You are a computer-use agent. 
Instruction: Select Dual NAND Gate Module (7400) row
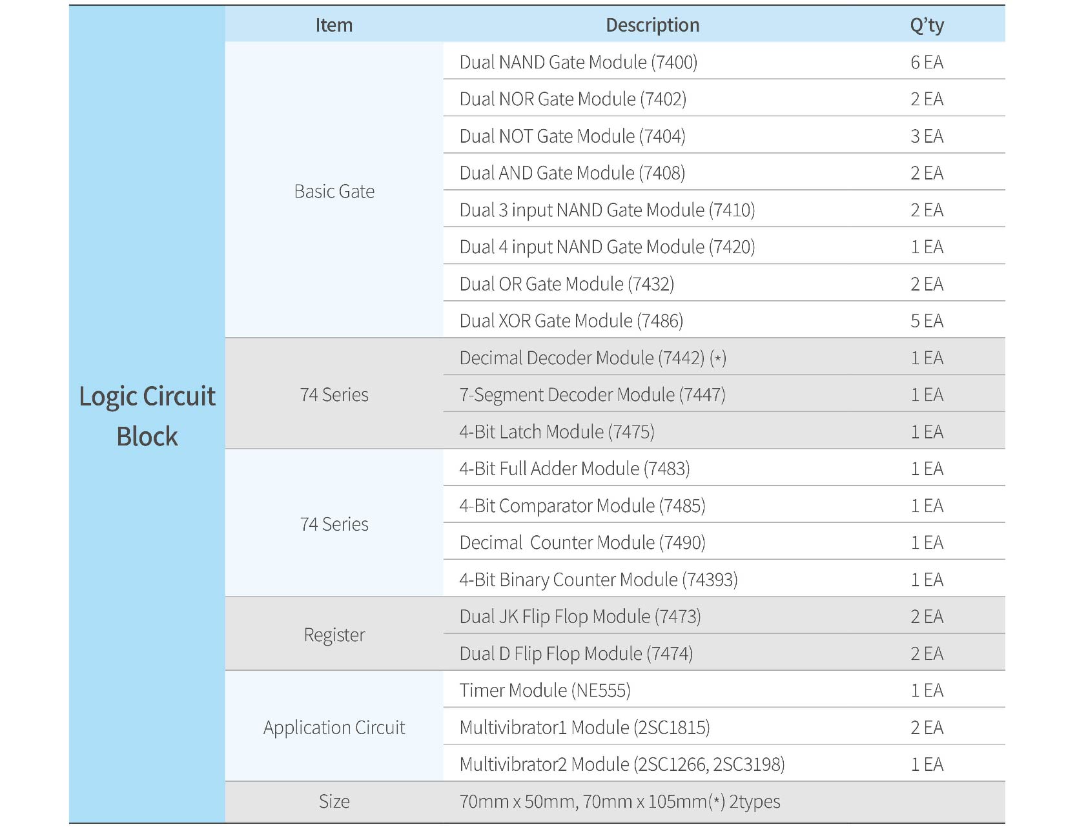point(578,62)
